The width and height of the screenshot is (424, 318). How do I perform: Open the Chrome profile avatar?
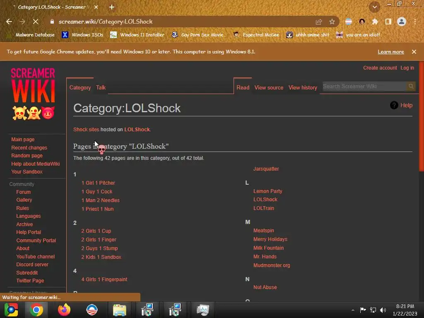pyautogui.click(x=402, y=22)
